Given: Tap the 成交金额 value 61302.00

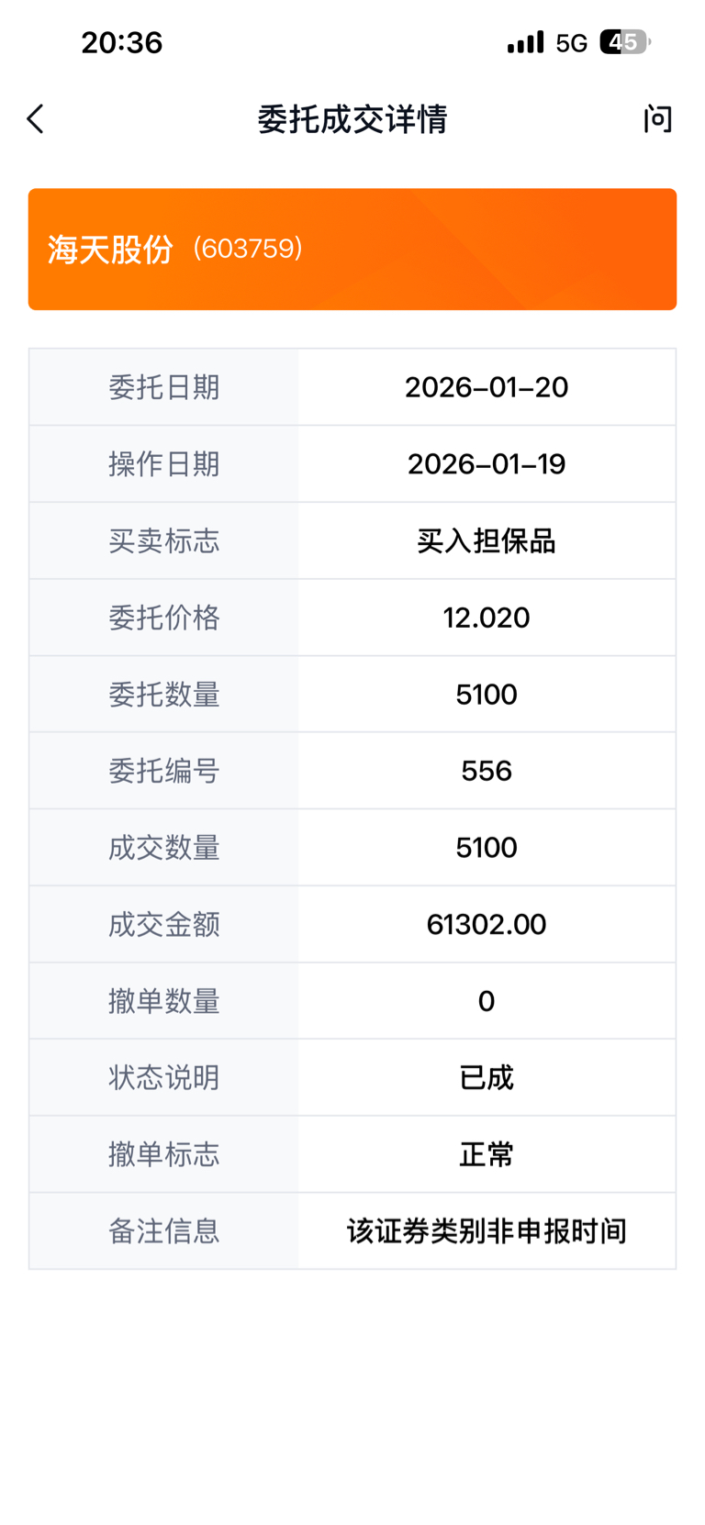Looking at the screenshot, I should 487,924.
